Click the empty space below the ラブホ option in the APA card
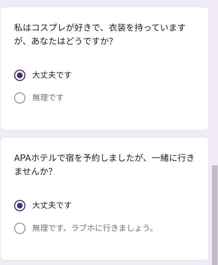Image resolution: width=218 pixels, height=265 pixels. pos(104,247)
